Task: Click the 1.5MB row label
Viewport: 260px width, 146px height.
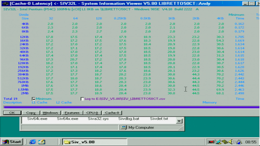Action: point(23,90)
